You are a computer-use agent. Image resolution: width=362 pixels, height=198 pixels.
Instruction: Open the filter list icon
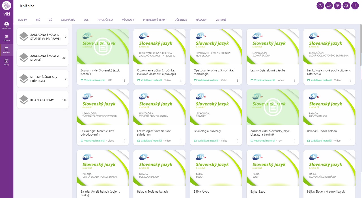[337, 6]
